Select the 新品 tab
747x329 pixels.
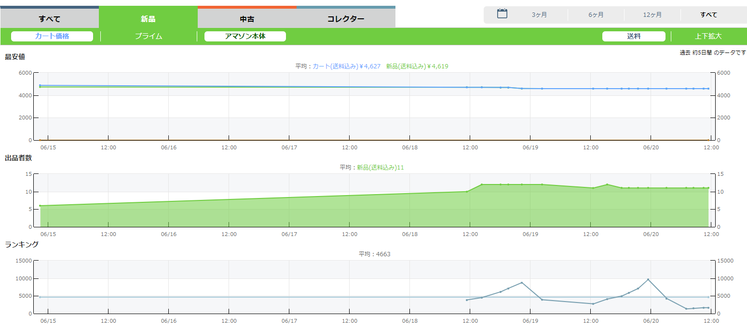(x=148, y=19)
